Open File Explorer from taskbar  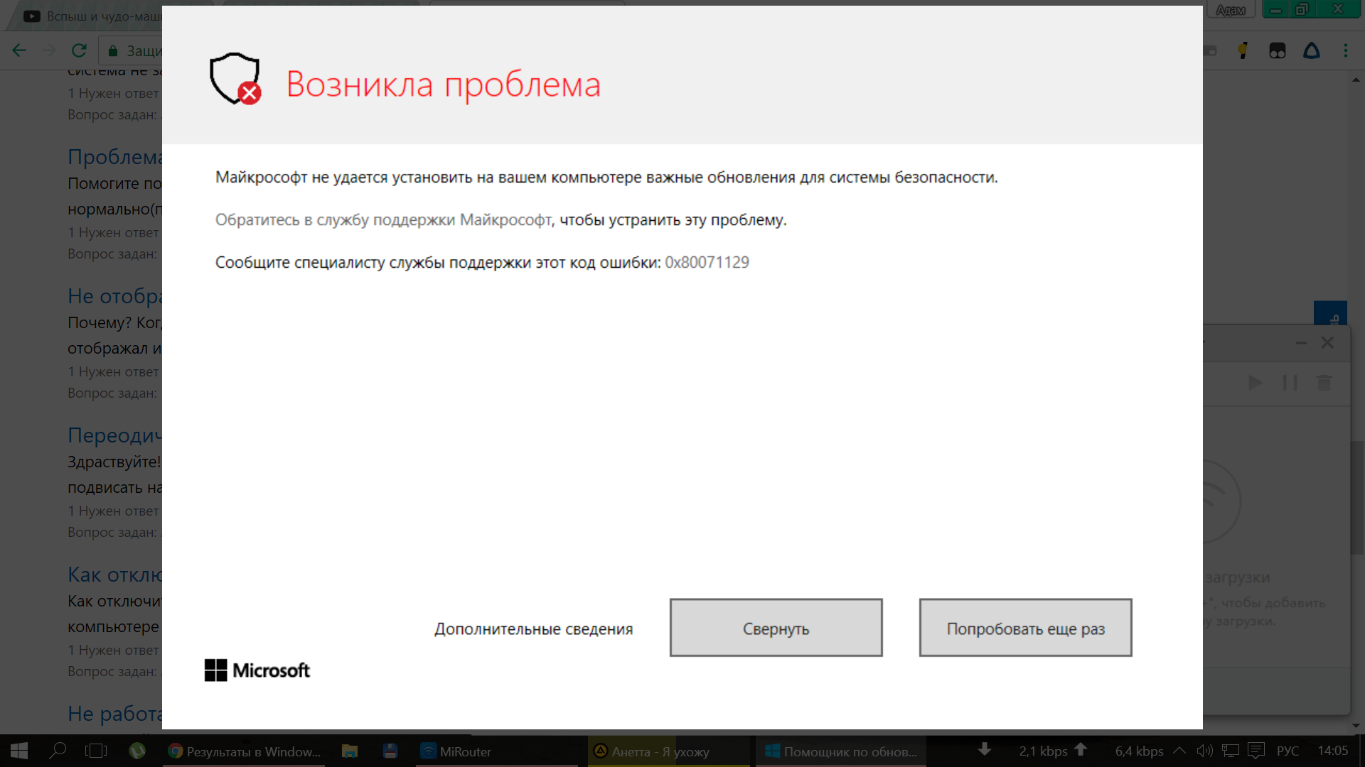(x=349, y=751)
